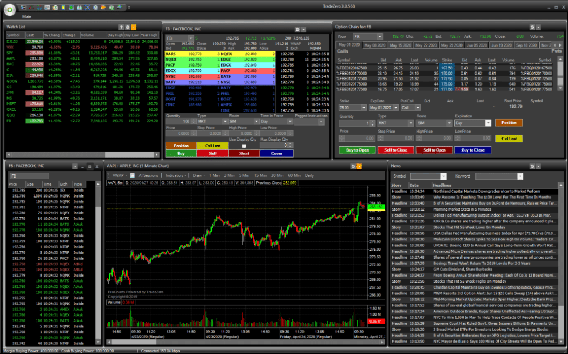Switch chart interval to 15 Min
The height and width of the screenshot is (354, 568).
point(260,175)
